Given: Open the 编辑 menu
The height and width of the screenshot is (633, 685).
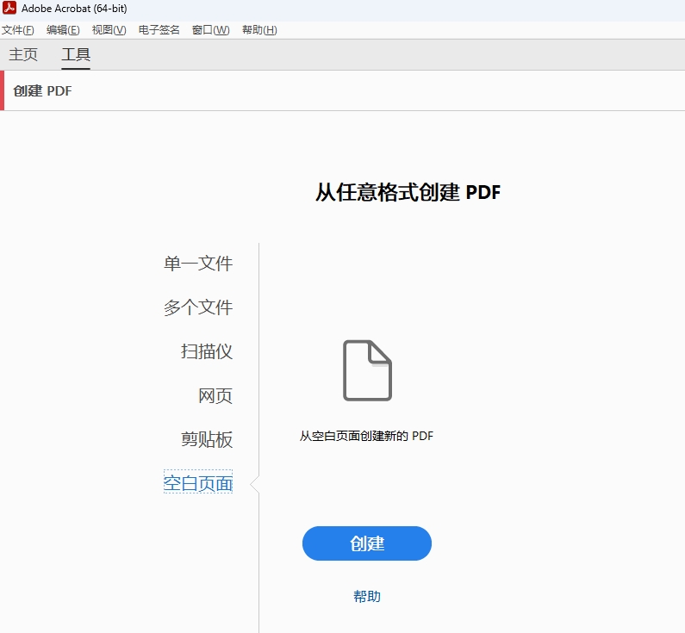Looking at the screenshot, I should click(63, 30).
